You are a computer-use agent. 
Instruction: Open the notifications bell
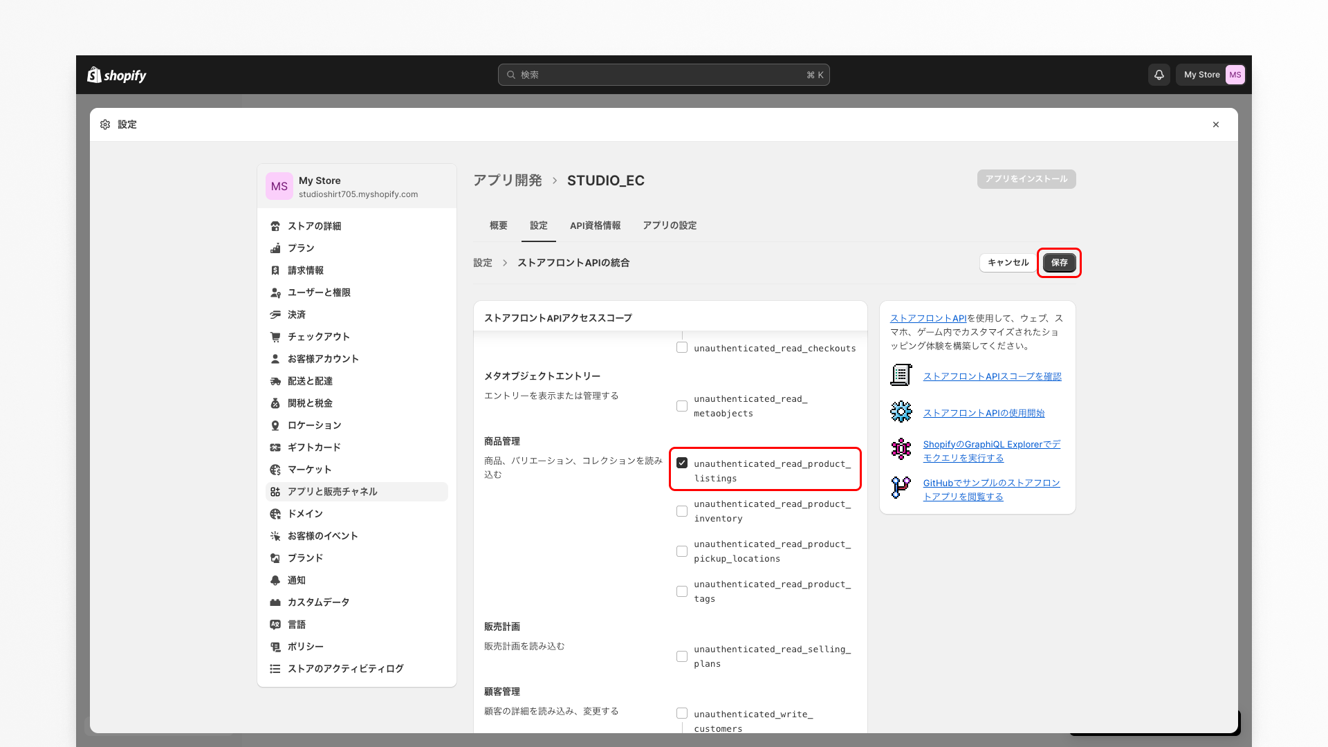[x=1159, y=75]
